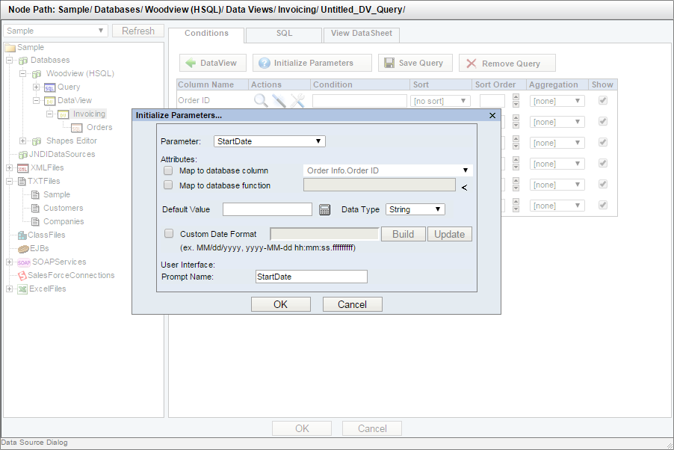Click the Build button for date format

[x=403, y=234]
